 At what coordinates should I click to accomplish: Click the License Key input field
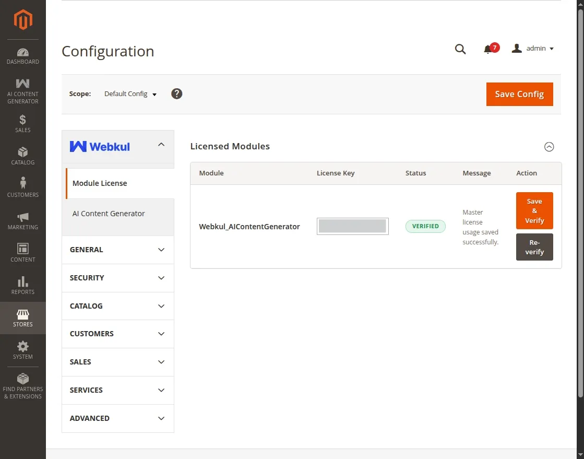[353, 226]
